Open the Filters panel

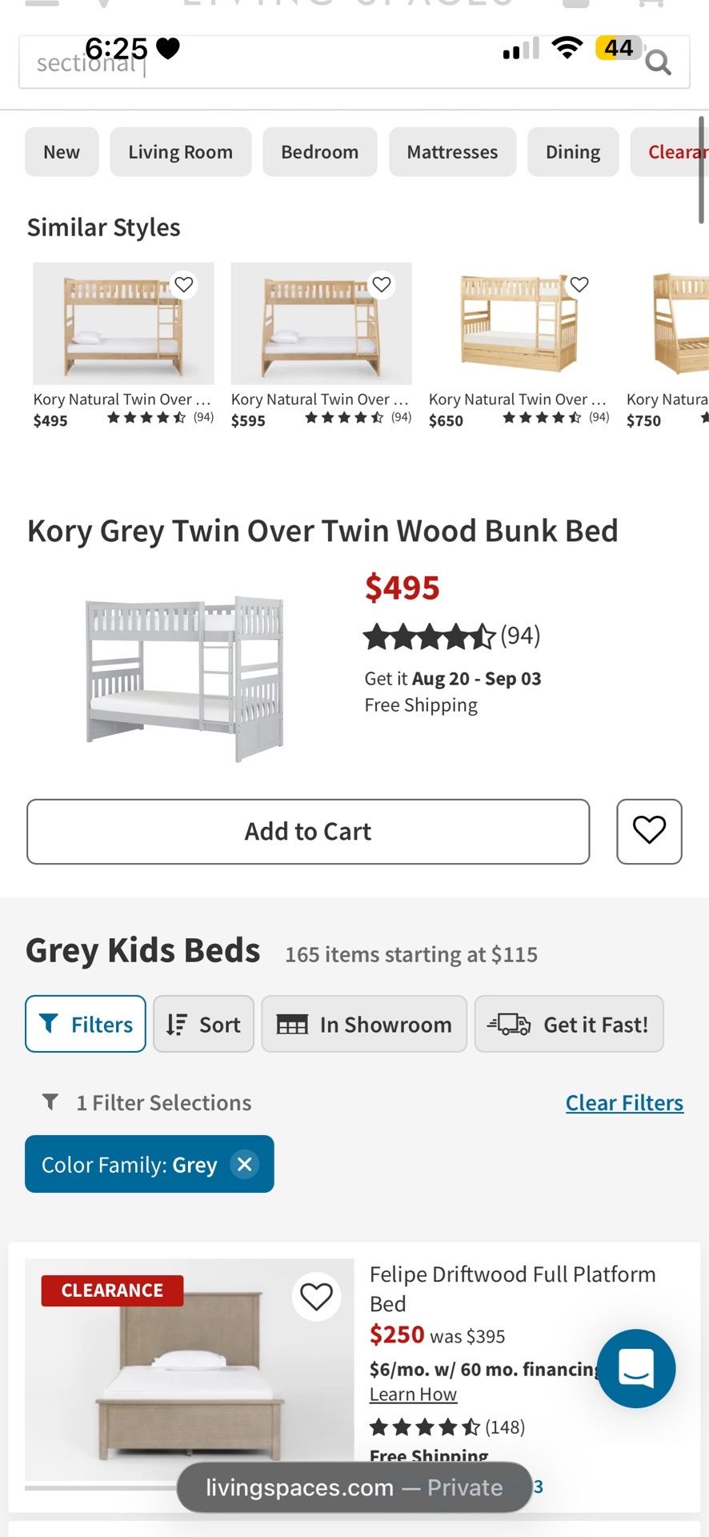86,1024
